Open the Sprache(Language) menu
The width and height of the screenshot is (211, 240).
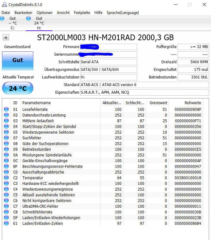pyautogui.click(x=123, y=13)
